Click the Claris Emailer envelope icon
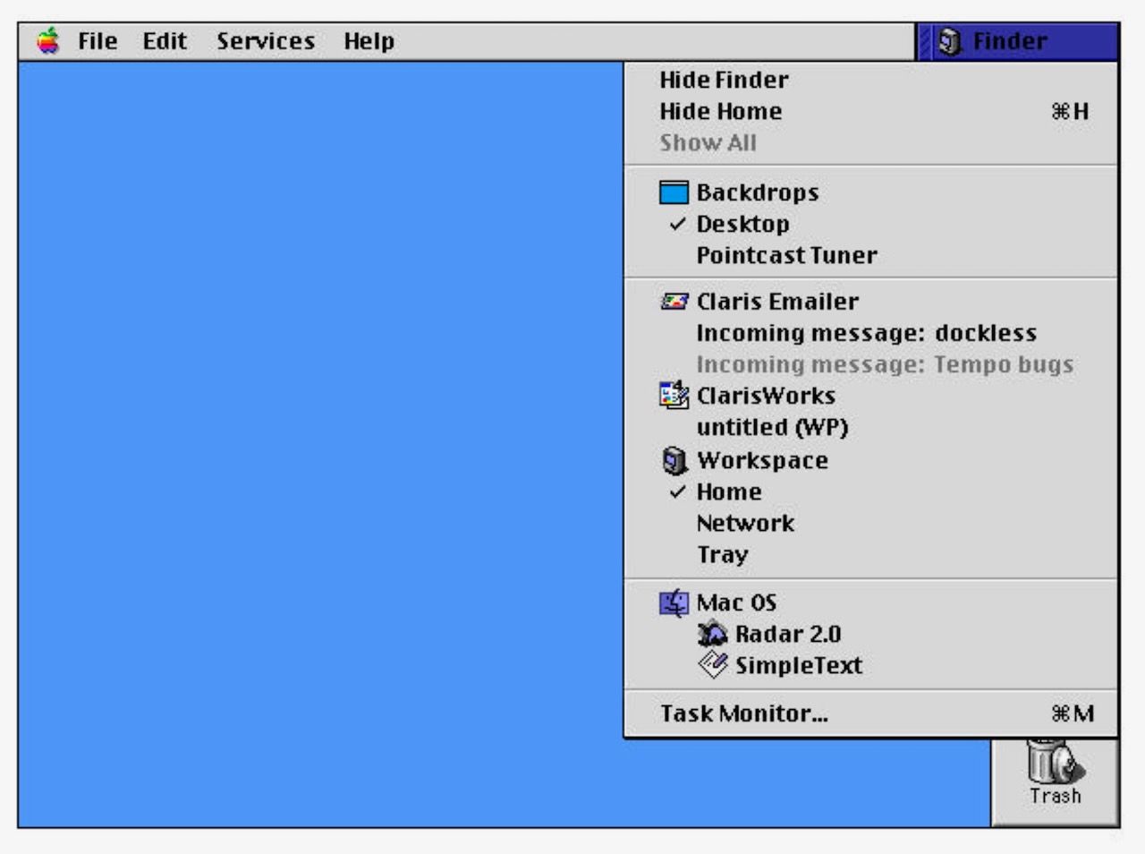The image size is (1145, 854). pyautogui.click(x=674, y=302)
